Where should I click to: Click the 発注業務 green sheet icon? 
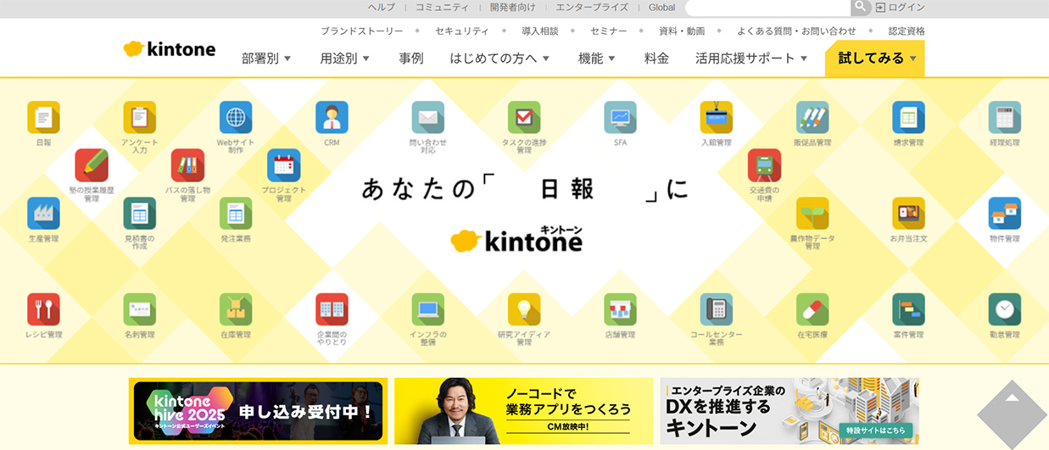point(236,214)
